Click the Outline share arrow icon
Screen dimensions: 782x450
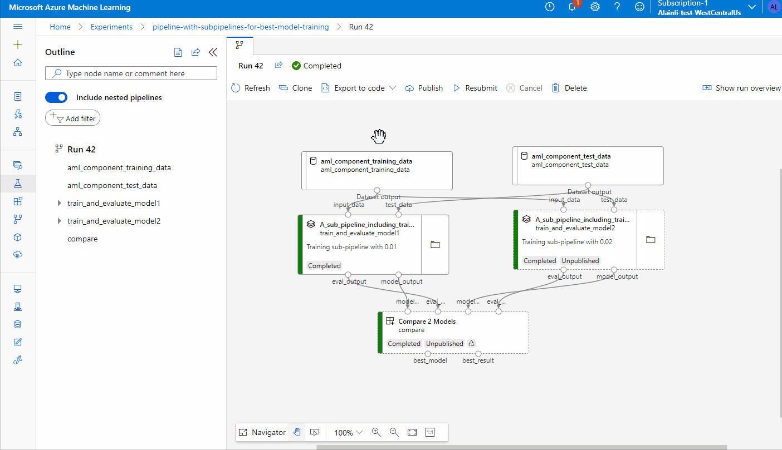[195, 52]
